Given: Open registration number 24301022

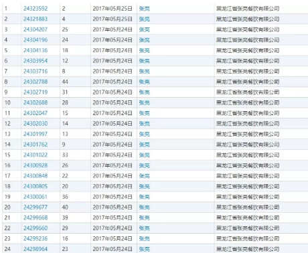Looking at the screenshot, I should click(x=35, y=155).
